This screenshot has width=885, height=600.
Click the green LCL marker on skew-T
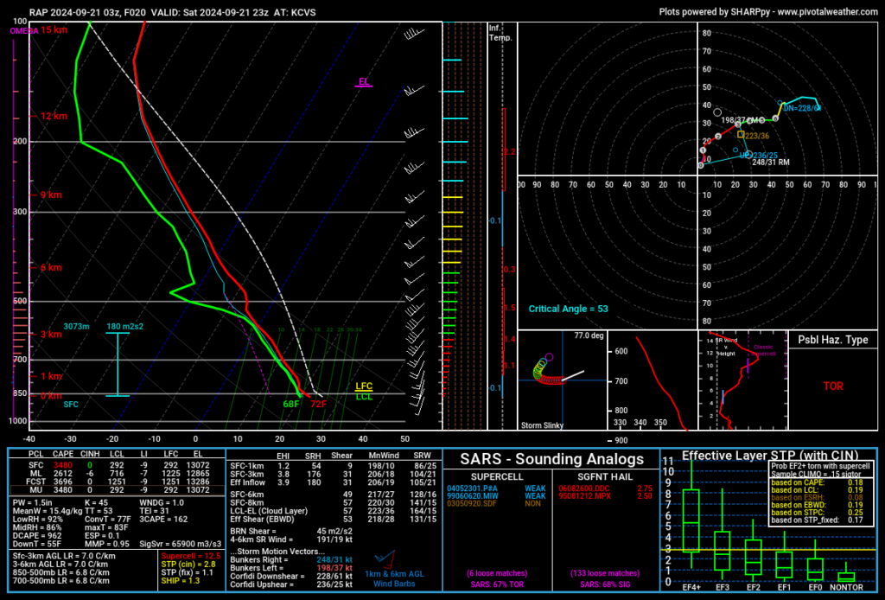[364, 397]
